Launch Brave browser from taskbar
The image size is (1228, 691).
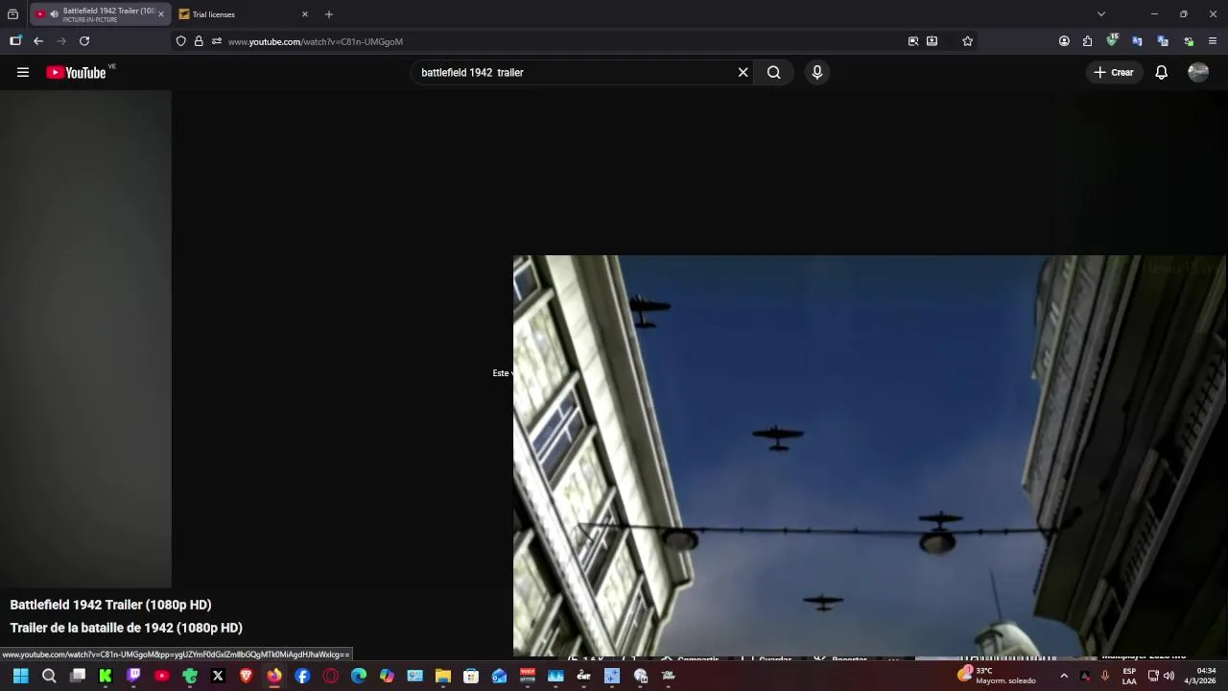(x=246, y=676)
